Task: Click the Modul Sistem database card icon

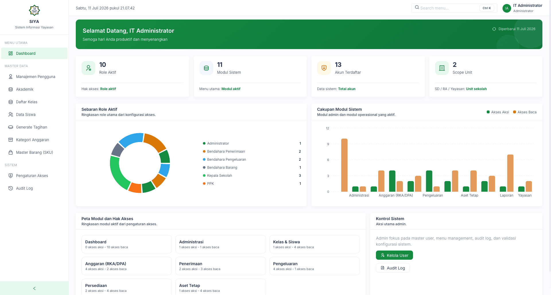Action: (x=206, y=68)
